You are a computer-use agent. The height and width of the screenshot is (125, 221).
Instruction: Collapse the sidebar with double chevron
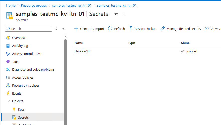(63, 29)
